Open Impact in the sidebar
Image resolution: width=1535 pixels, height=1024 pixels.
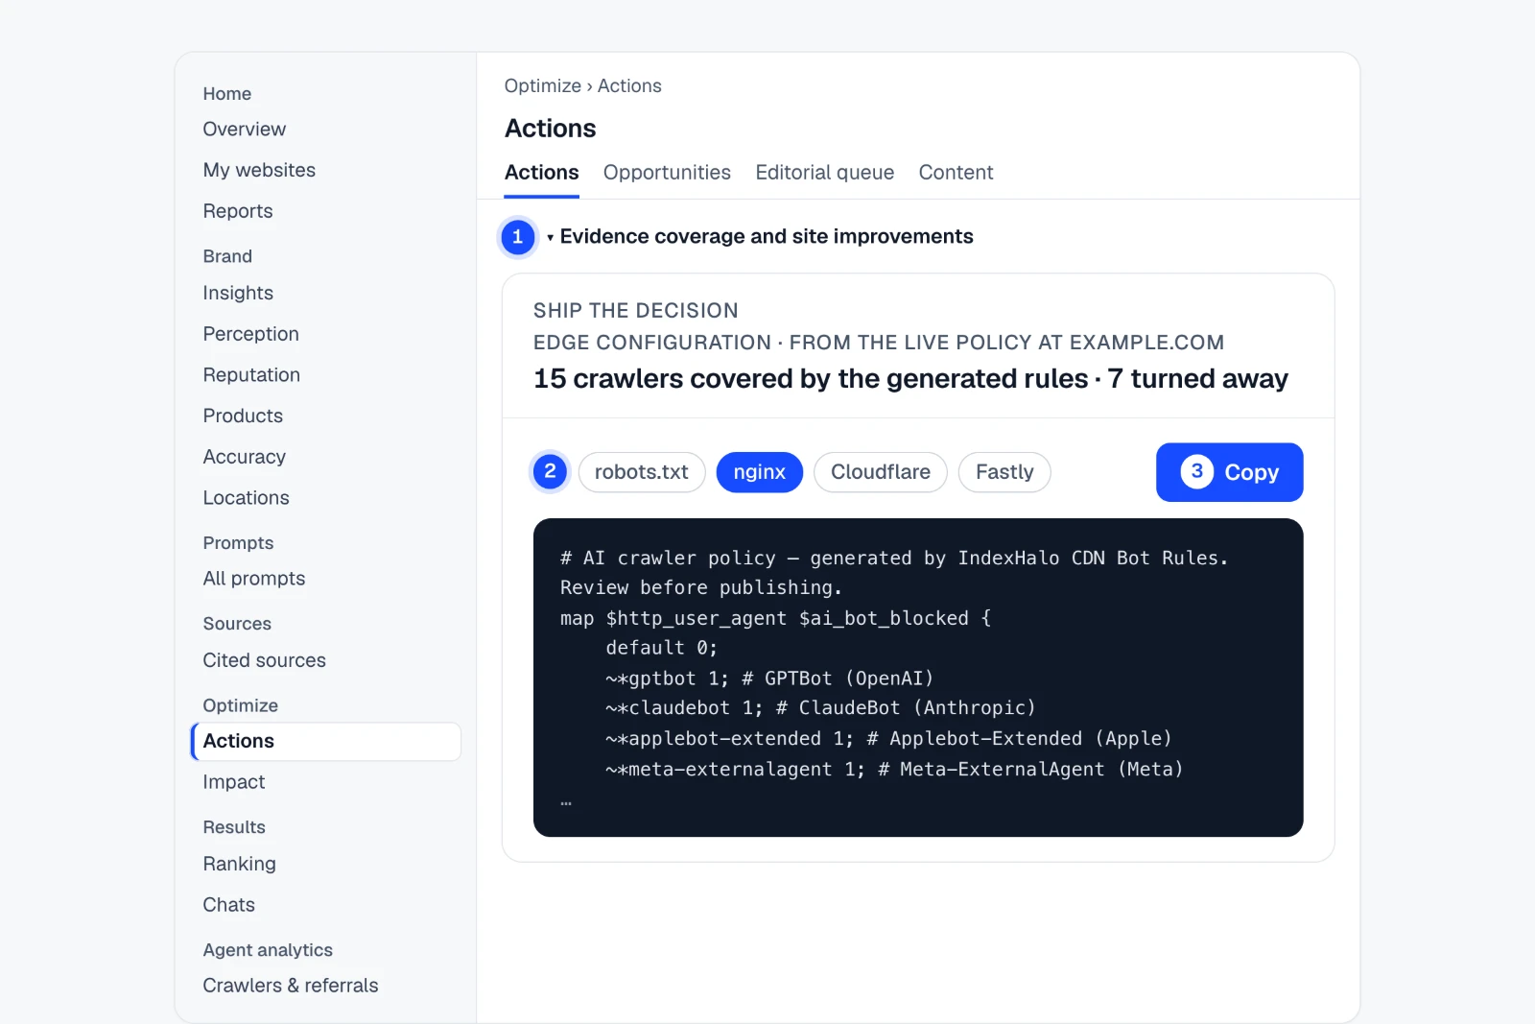point(233,782)
